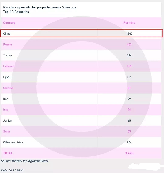Click the Turkey country name
Screen dimensions: 164x173
tap(8, 55)
